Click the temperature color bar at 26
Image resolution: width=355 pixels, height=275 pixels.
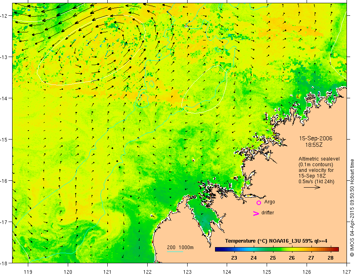[292, 249]
